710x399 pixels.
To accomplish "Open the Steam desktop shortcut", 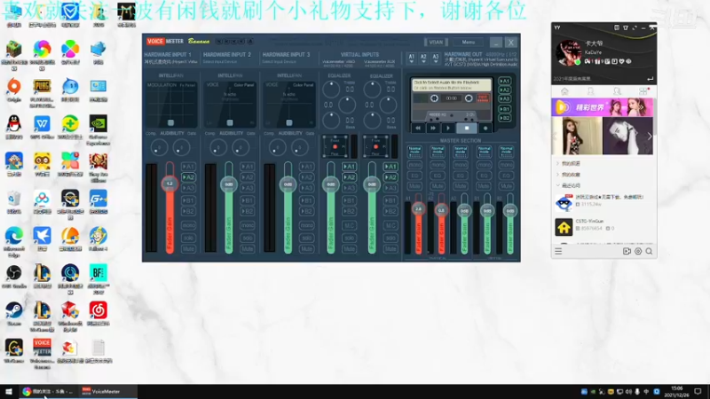I will [14, 313].
